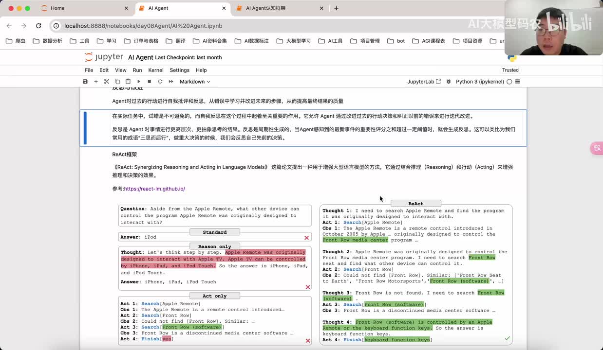This screenshot has width=603, height=350.
Task: Open the Help menu
Action: tap(201, 70)
